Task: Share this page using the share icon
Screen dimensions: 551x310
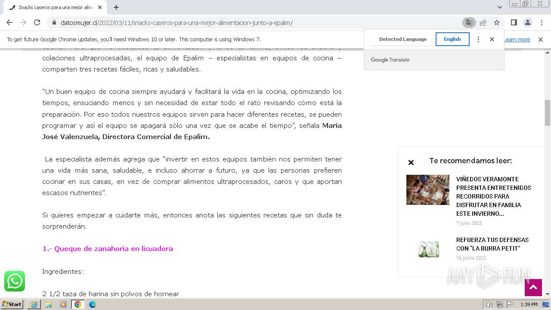Action: pyautogui.click(x=483, y=22)
